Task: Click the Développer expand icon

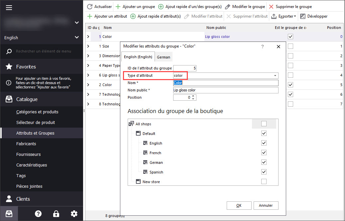Action: click(x=303, y=16)
